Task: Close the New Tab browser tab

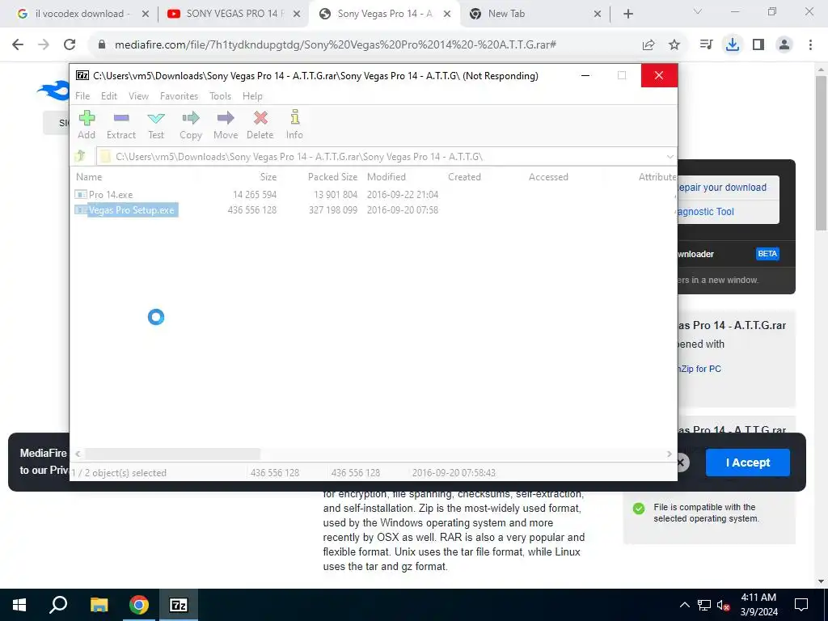Action: [x=598, y=15]
